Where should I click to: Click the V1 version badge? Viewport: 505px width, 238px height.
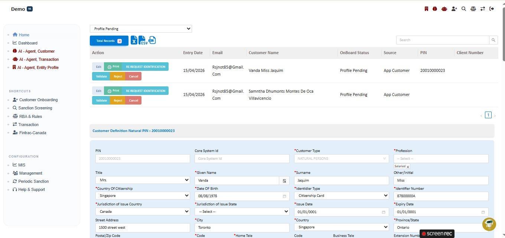[x=30, y=9]
